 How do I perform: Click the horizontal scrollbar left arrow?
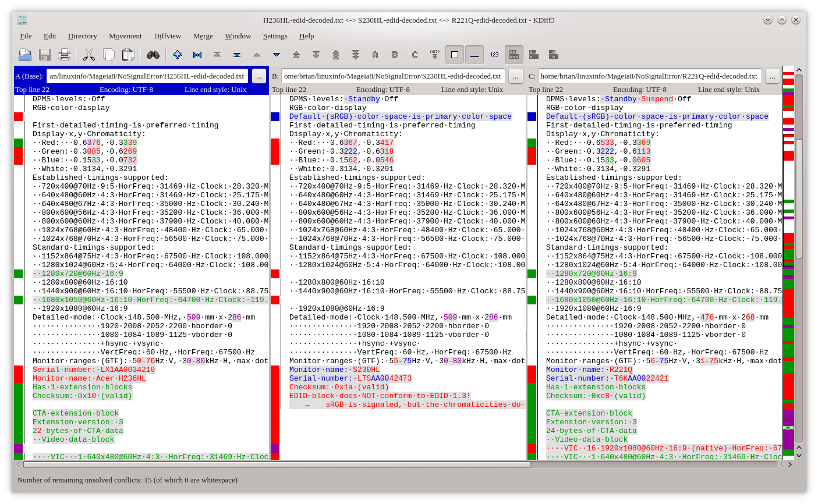(x=18, y=464)
